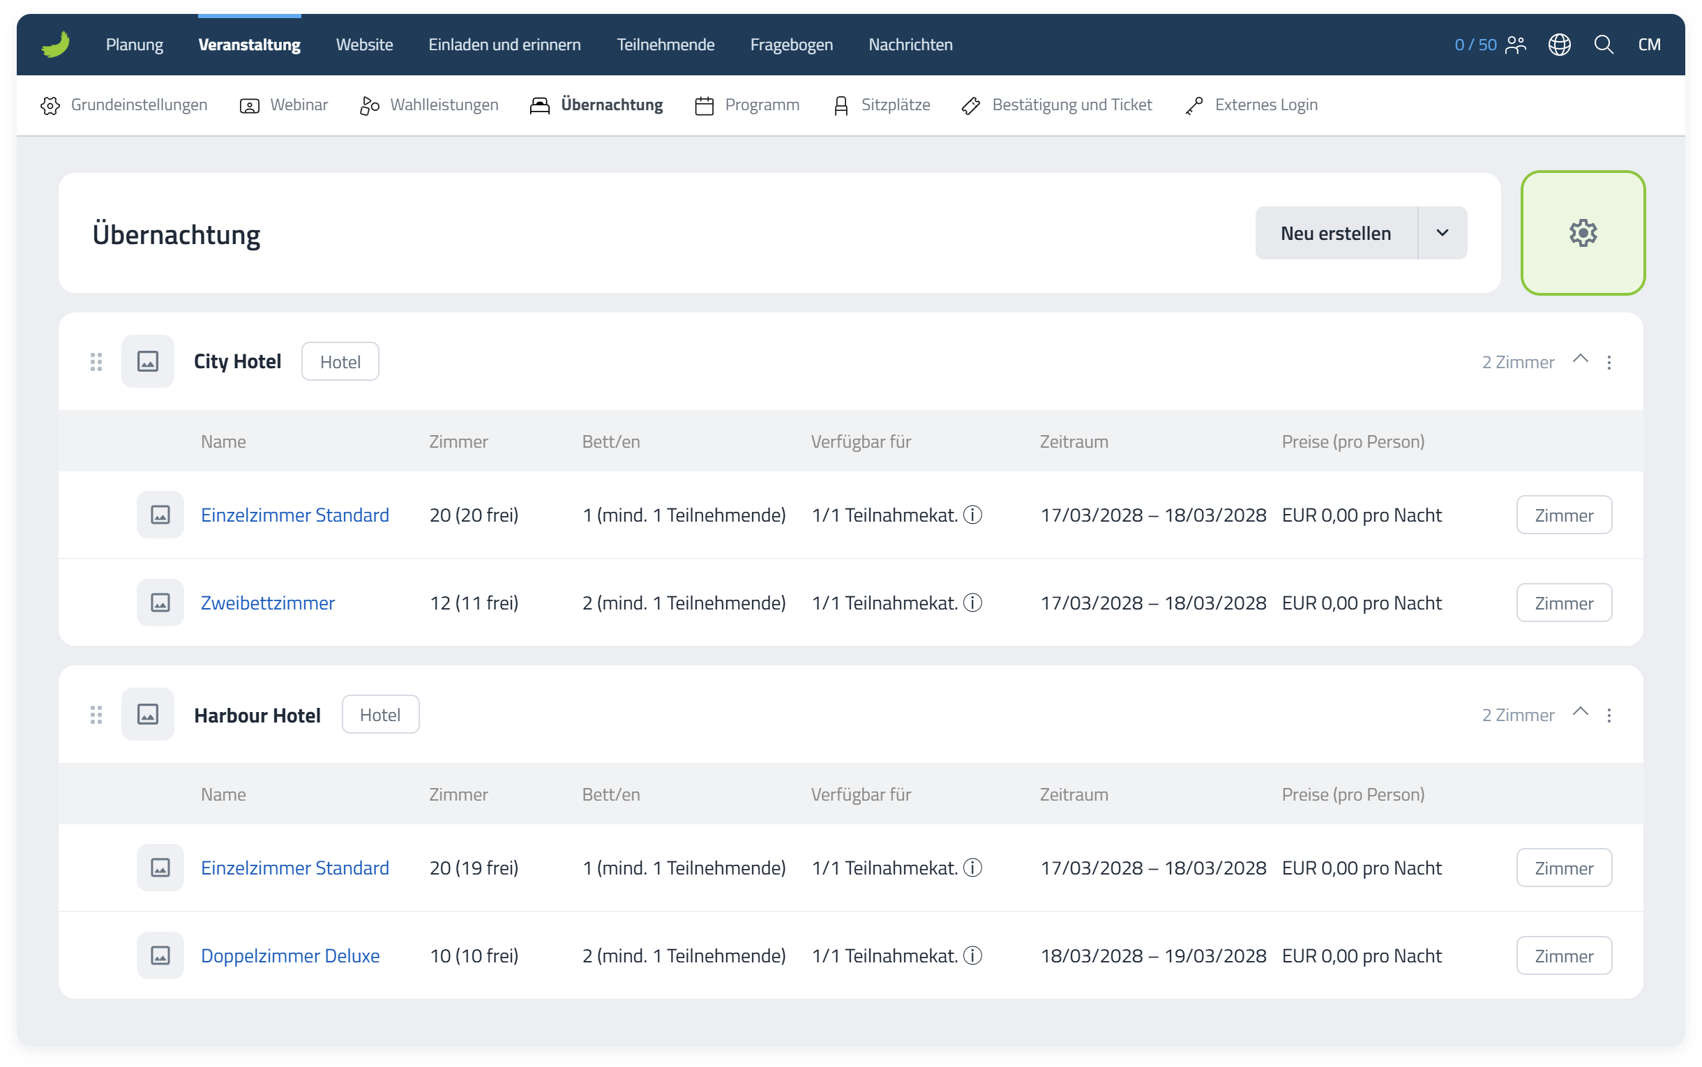This screenshot has height=1067, width=1702.
Task: Collapse the Harbour Hotel room list
Action: pyautogui.click(x=1580, y=712)
